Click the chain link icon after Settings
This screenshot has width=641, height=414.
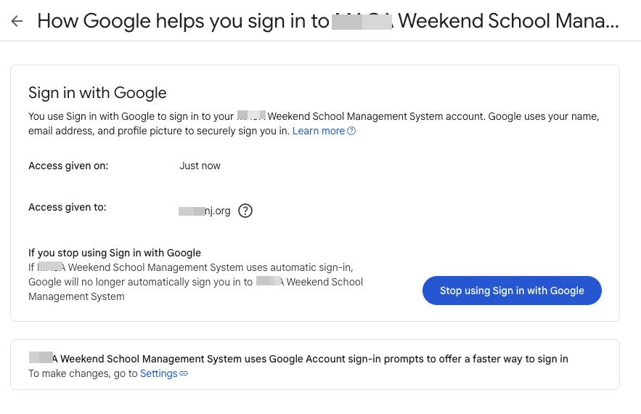point(184,373)
